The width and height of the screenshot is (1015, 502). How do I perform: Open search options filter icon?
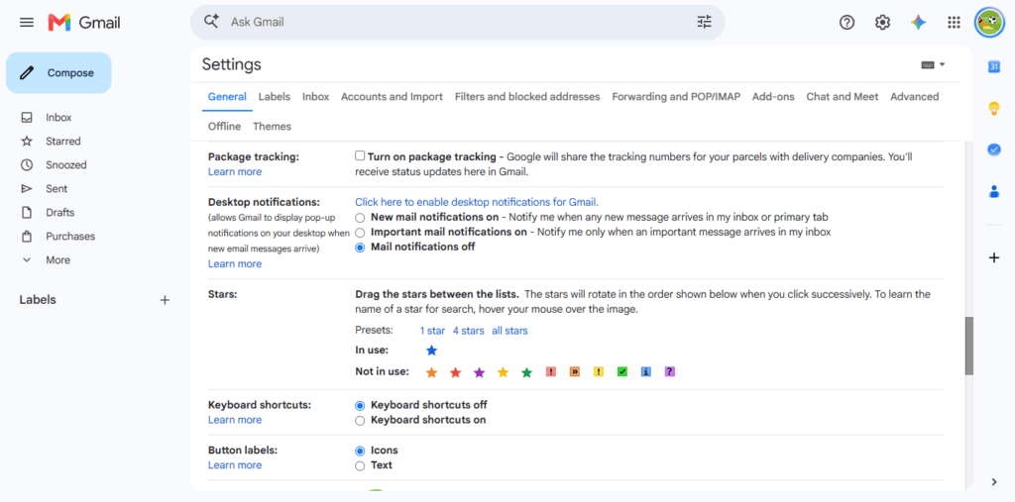point(705,22)
